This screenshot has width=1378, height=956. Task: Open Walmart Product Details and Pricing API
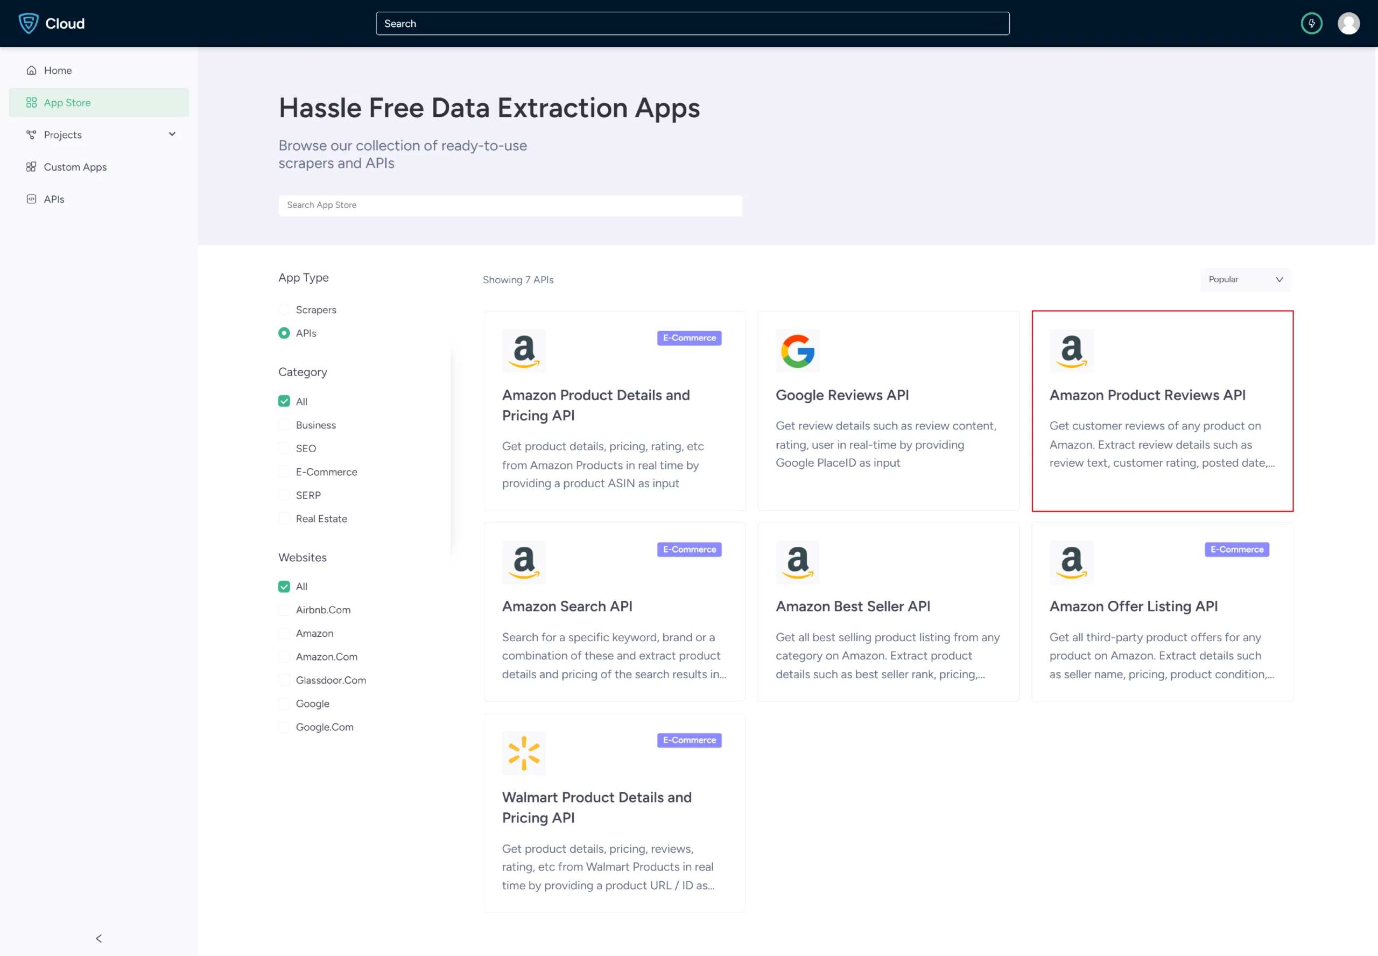pos(596,807)
